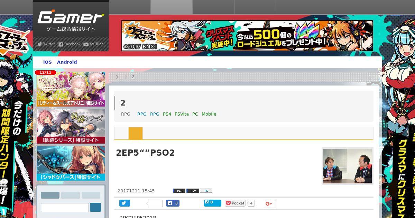Save article to Pocket
The height and width of the screenshot is (218, 415).
pos(235,203)
